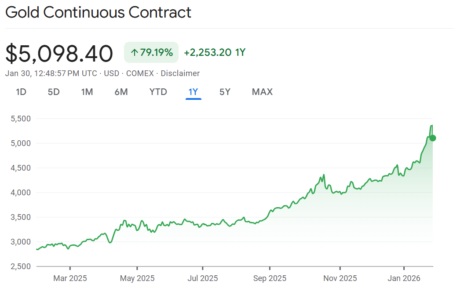
Task: Open the Disclaimer link
Action: pyautogui.click(x=180, y=73)
